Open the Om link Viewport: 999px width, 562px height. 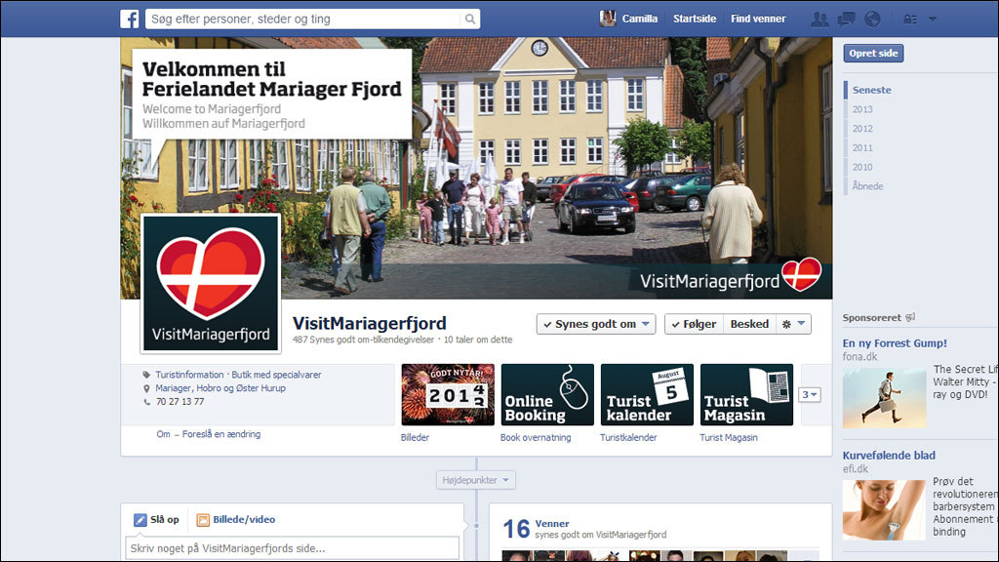(x=163, y=434)
